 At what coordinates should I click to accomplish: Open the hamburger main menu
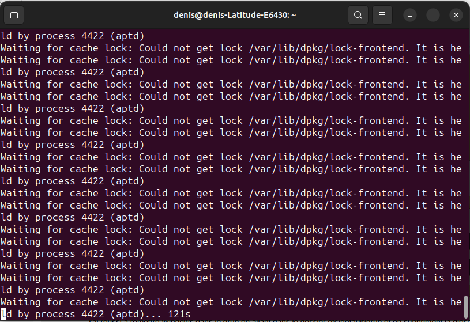[x=382, y=15]
